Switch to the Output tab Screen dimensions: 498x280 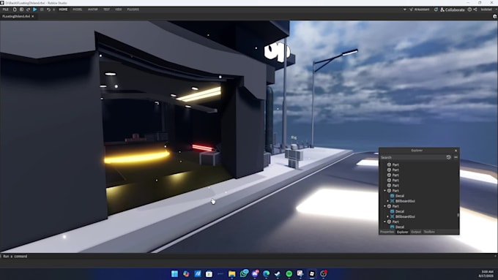click(416, 232)
